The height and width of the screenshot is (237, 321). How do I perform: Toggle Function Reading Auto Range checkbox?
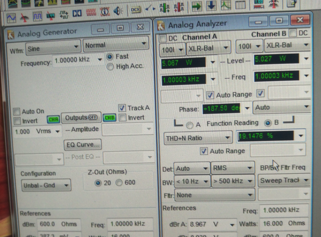coord(204,151)
